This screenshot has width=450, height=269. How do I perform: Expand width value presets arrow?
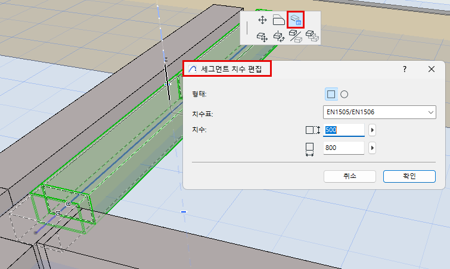tap(373, 148)
